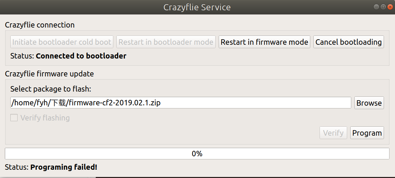This screenshot has height=178, width=395.
Task: Click the Crazyflie Service title bar text
Action: (x=197, y=7)
